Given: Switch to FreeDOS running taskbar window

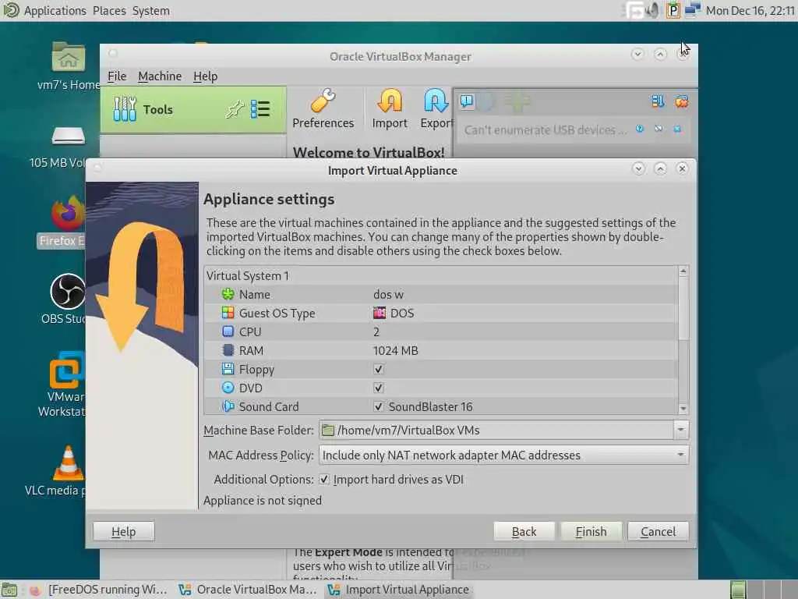Looking at the screenshot, I should pos(99,590).
